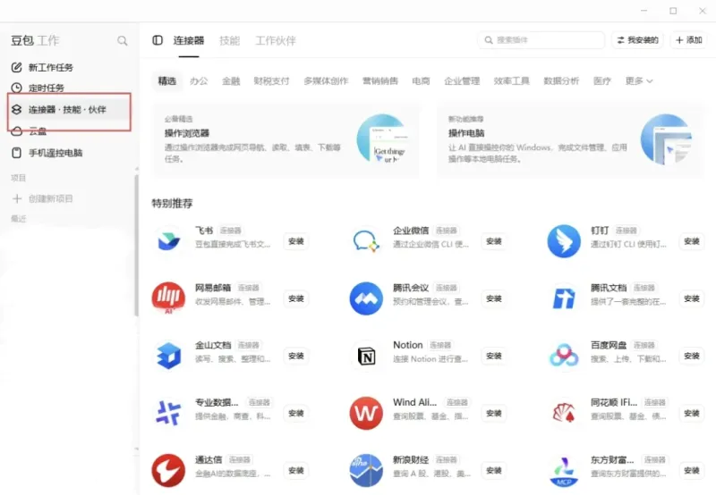Click the 搜索插件 search field
The image size is (716, 495).
(541, 40)
